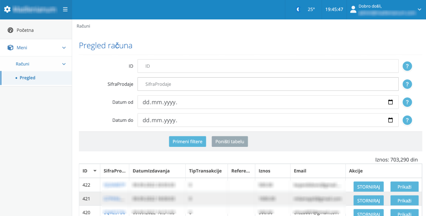Sort by ID column arrow
Screen dimensions: 426x216
point(95,171)
